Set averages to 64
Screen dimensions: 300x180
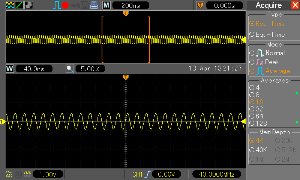pos(256,116)
